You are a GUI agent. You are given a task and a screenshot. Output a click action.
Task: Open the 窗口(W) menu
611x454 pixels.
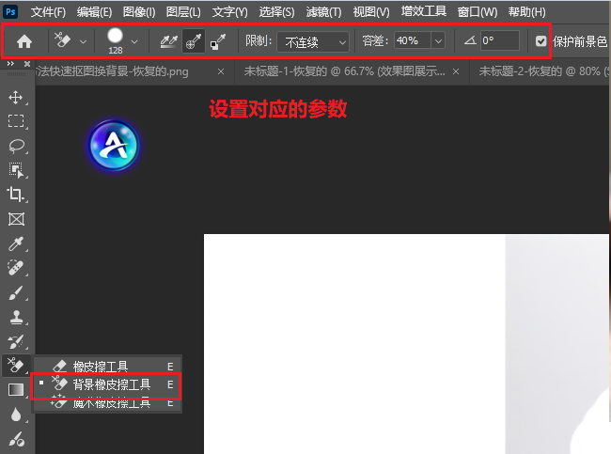point(478,12)
